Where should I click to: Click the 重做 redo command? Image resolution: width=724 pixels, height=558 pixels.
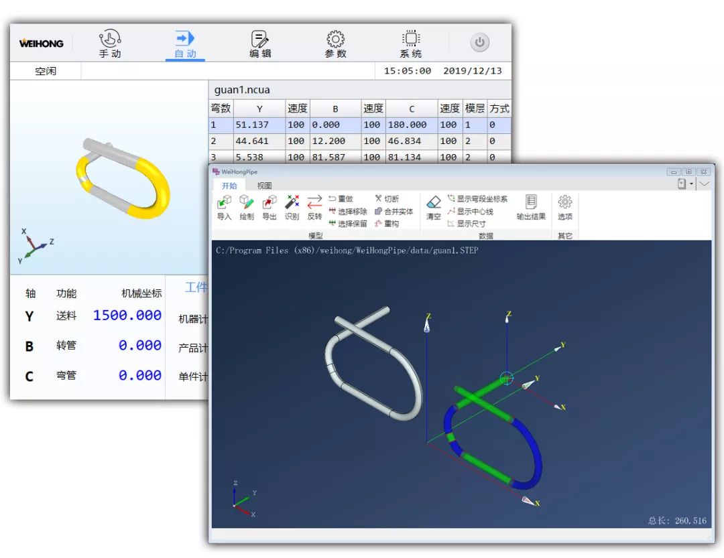pos(341,199)
